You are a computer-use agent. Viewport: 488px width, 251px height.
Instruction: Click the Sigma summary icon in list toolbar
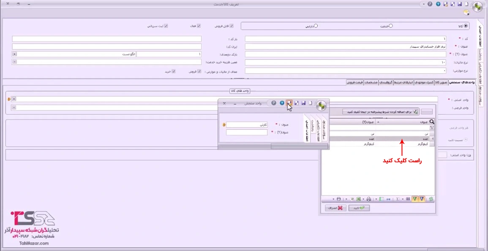(398, 199)
